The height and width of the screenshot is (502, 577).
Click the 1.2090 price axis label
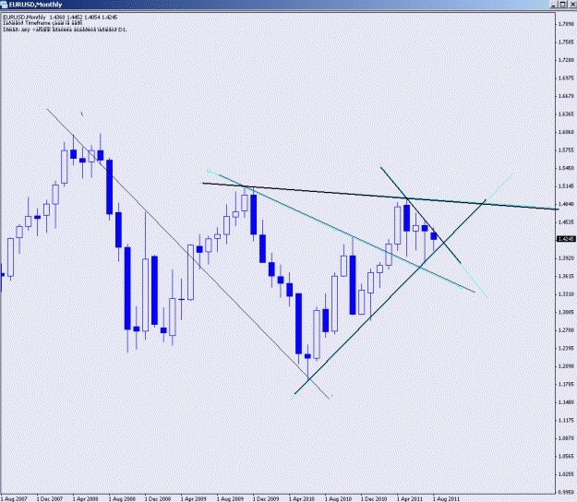pyautogui.click(x=567, y=366)
